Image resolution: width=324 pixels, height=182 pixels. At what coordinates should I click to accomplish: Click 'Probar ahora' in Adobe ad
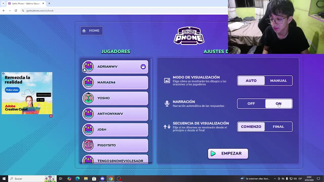tap(12, 90)
